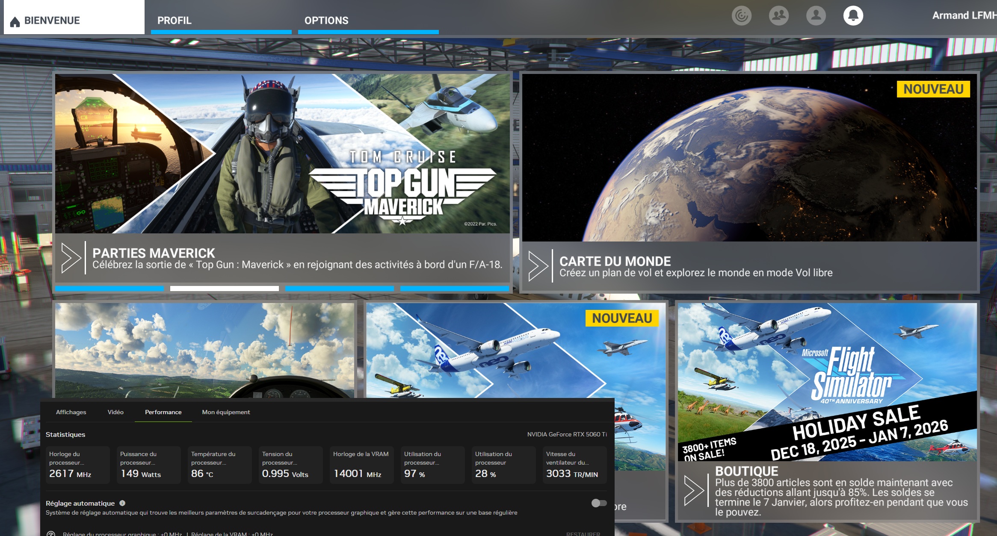Toggle the Réglage automatique switch
Image resolution: width=997 pixels, height=536 pixels.
(599, 503)
